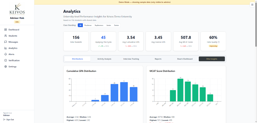Image resolution: width=257 pixels, height=123 pixels.
Task: Click the Analytics bar chart icon
Action: click(x=6, y=48)
